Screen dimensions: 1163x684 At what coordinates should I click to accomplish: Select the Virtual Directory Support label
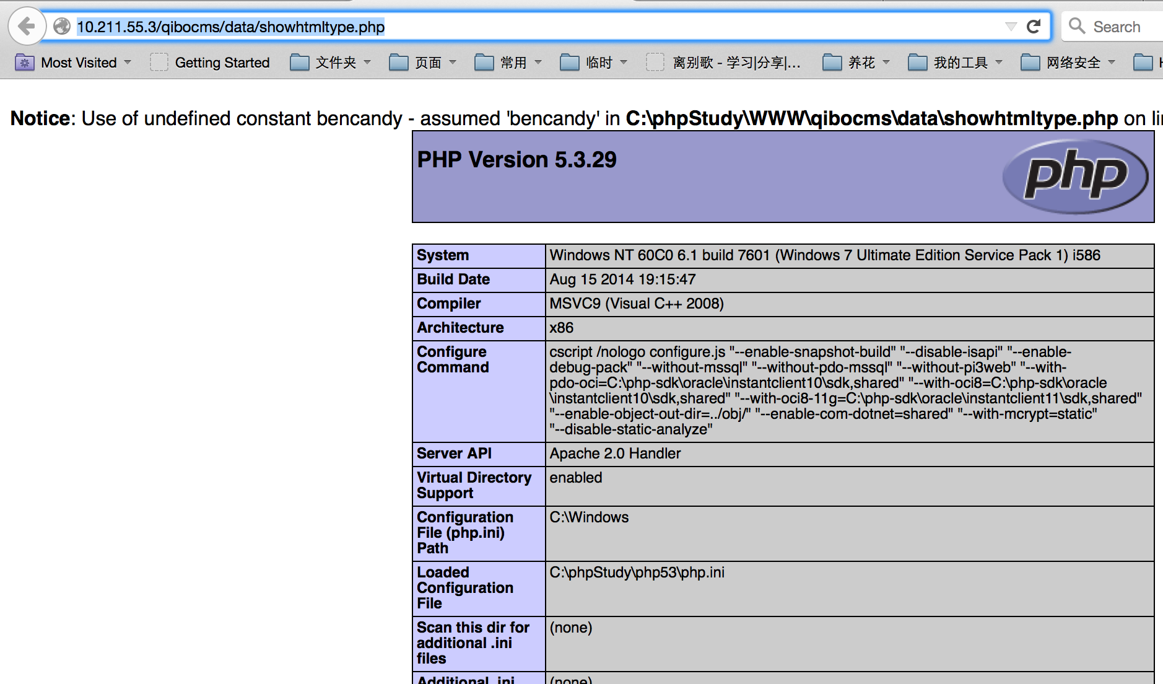click(474, 485)
